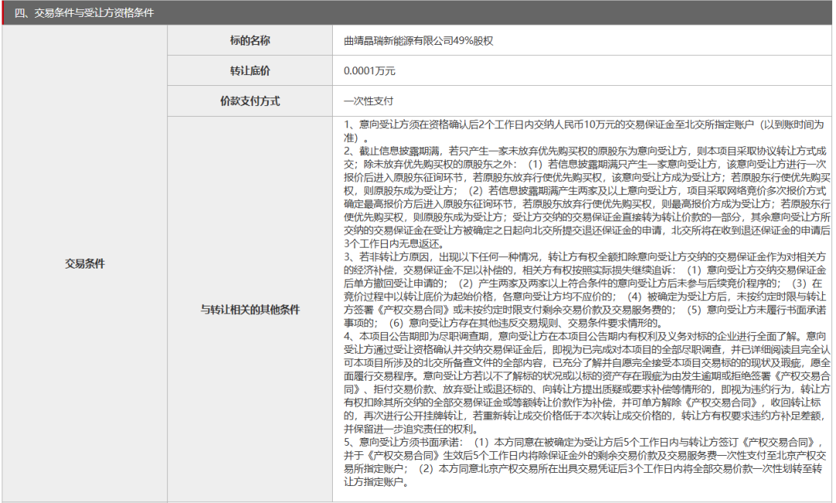836x503 pixels.
Task: Select the 与转让相关的其他条件 label
Action: [249, 310]
